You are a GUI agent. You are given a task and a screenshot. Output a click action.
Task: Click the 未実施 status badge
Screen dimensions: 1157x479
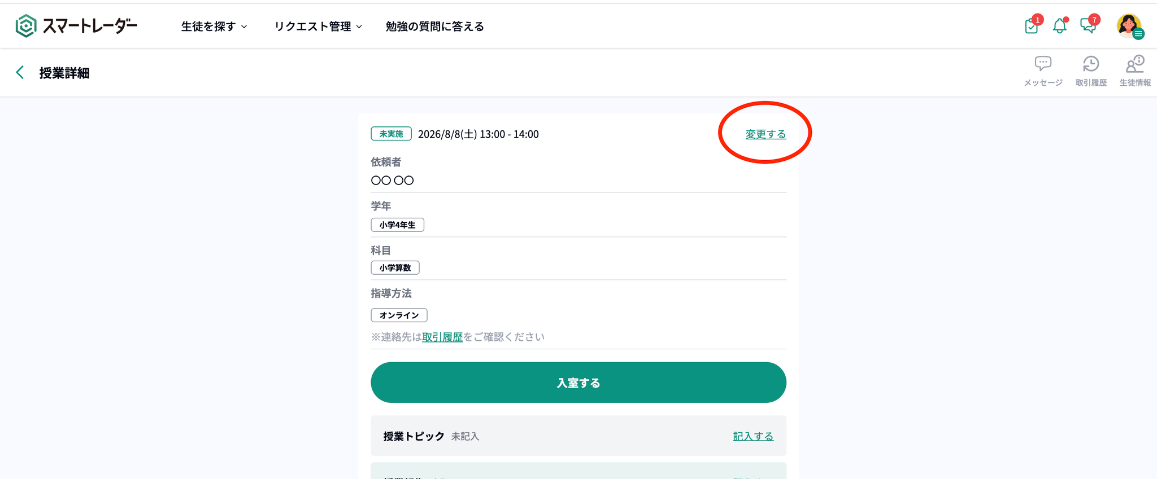391,134
